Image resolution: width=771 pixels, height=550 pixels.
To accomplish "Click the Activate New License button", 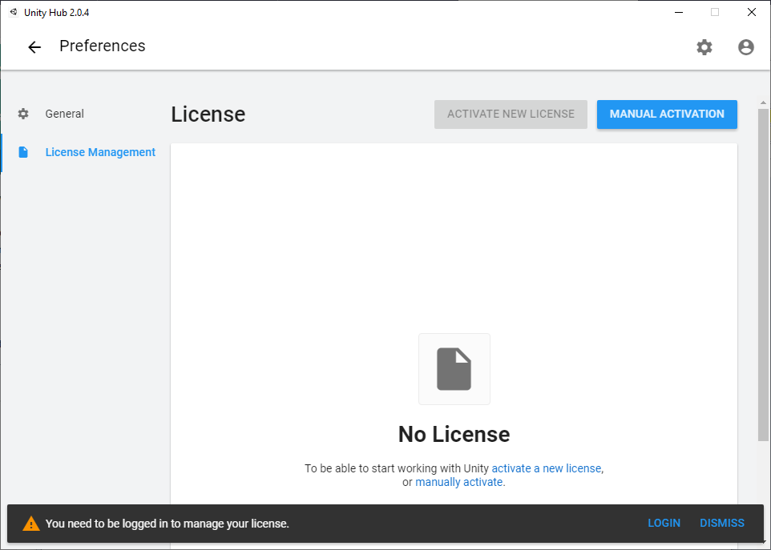I will click(x=511, y=114).
